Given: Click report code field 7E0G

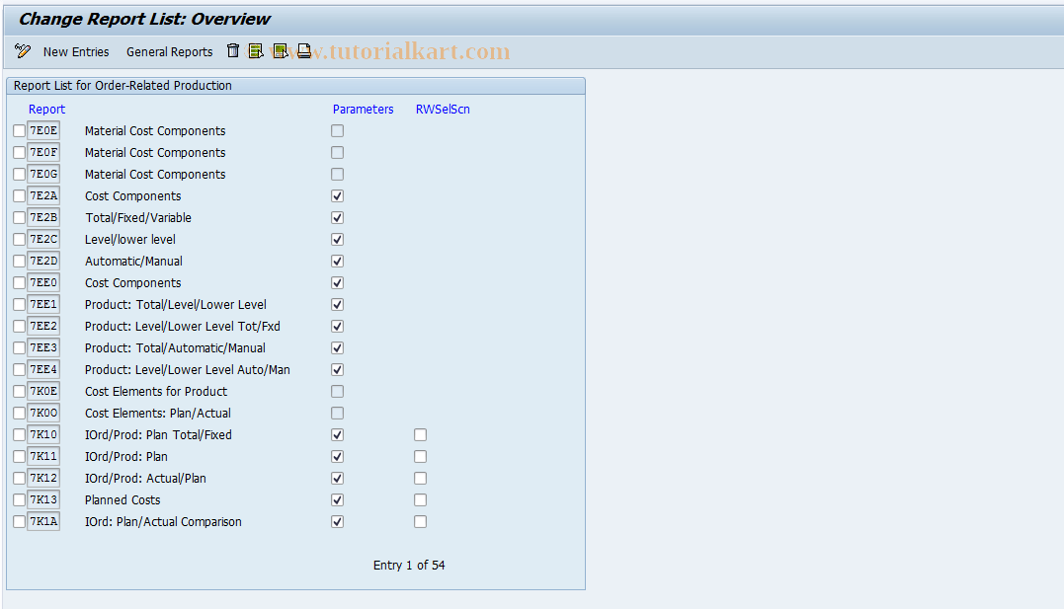Looking at the screenshot, I should click(x=43, y=175).
